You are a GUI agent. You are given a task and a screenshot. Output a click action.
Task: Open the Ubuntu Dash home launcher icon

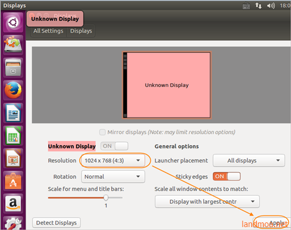[13, 22]
